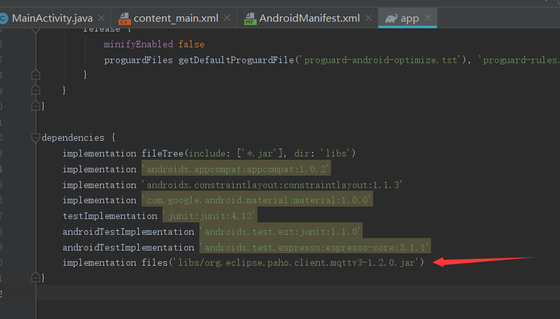
Task: Click the espresso-core:3.1.1 dependency string
Action: [x=315, y=247]
